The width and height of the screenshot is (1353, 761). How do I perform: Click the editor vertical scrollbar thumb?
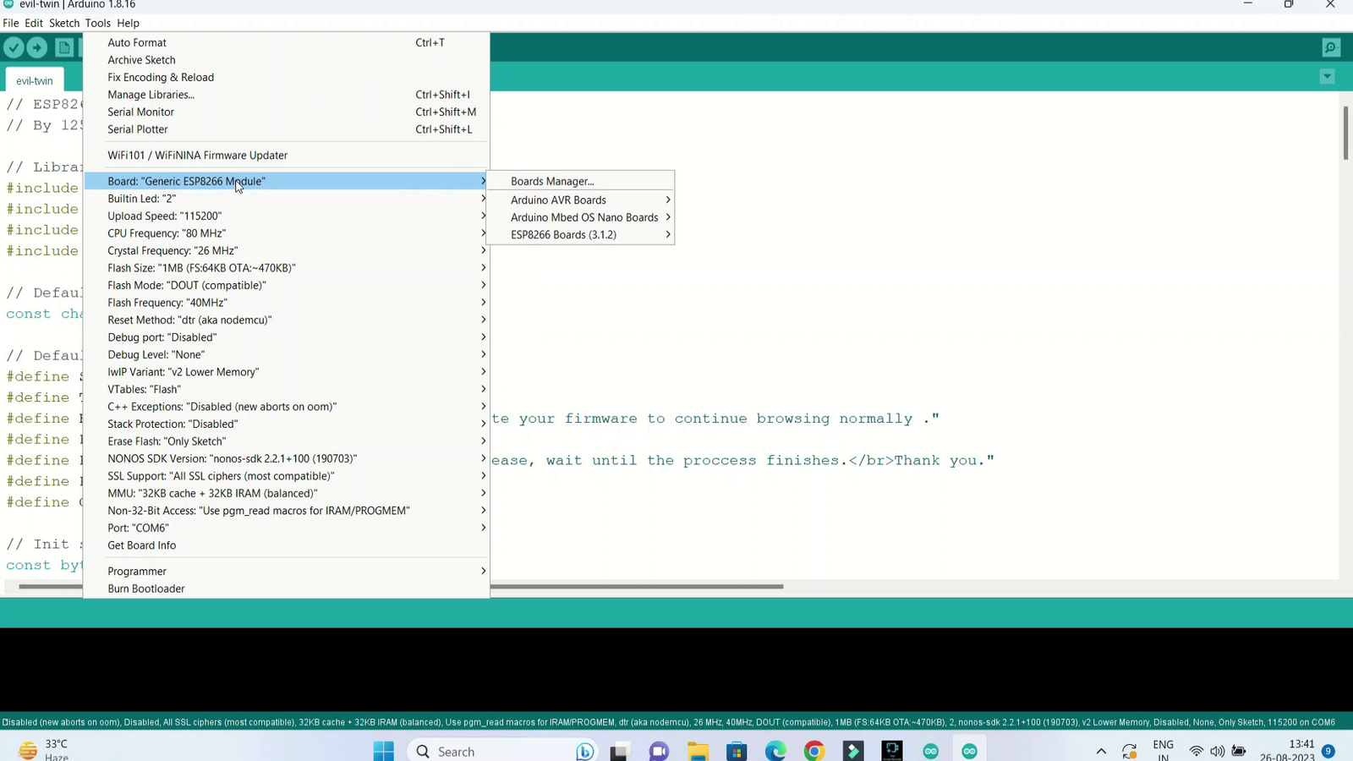1345,133
